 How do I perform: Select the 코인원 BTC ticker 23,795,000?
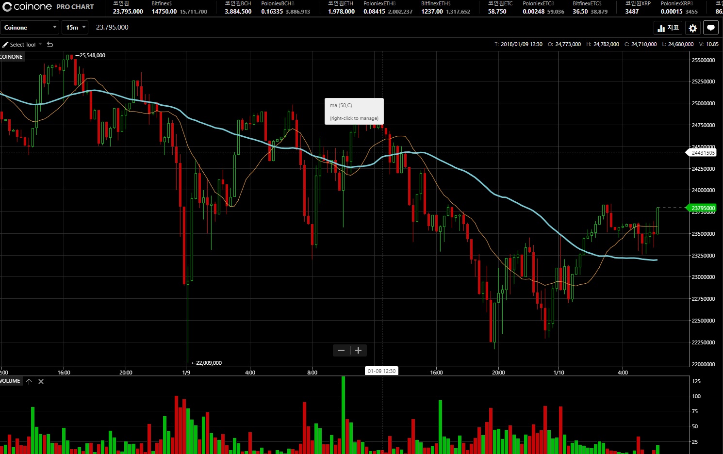pyautogui.click(x=128, y=8)
